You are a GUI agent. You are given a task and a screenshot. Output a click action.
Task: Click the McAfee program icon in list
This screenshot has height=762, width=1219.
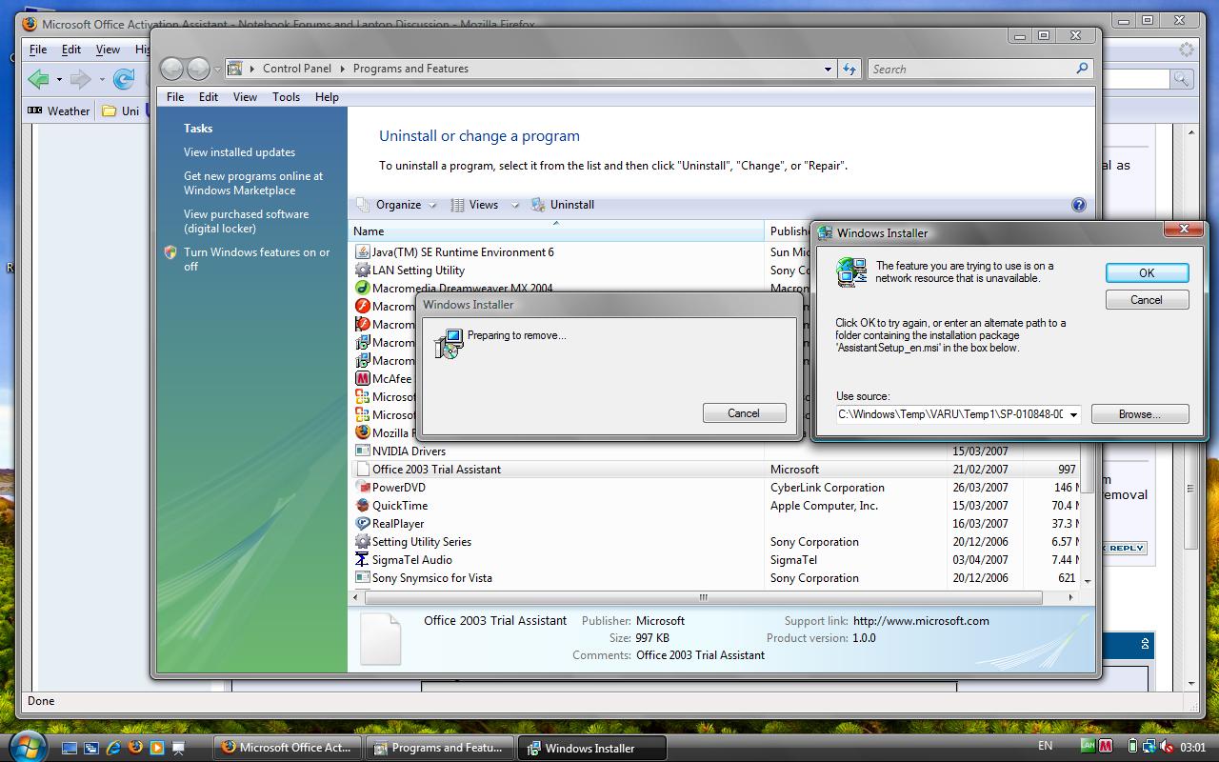(x=362, y=378)
